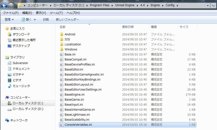Select the BaseLightmass.ini file

click(x=77, y=115)
